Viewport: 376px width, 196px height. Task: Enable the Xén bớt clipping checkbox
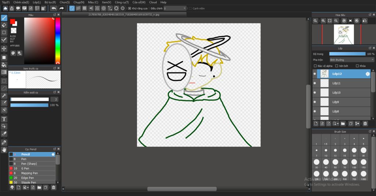(336, 66)
